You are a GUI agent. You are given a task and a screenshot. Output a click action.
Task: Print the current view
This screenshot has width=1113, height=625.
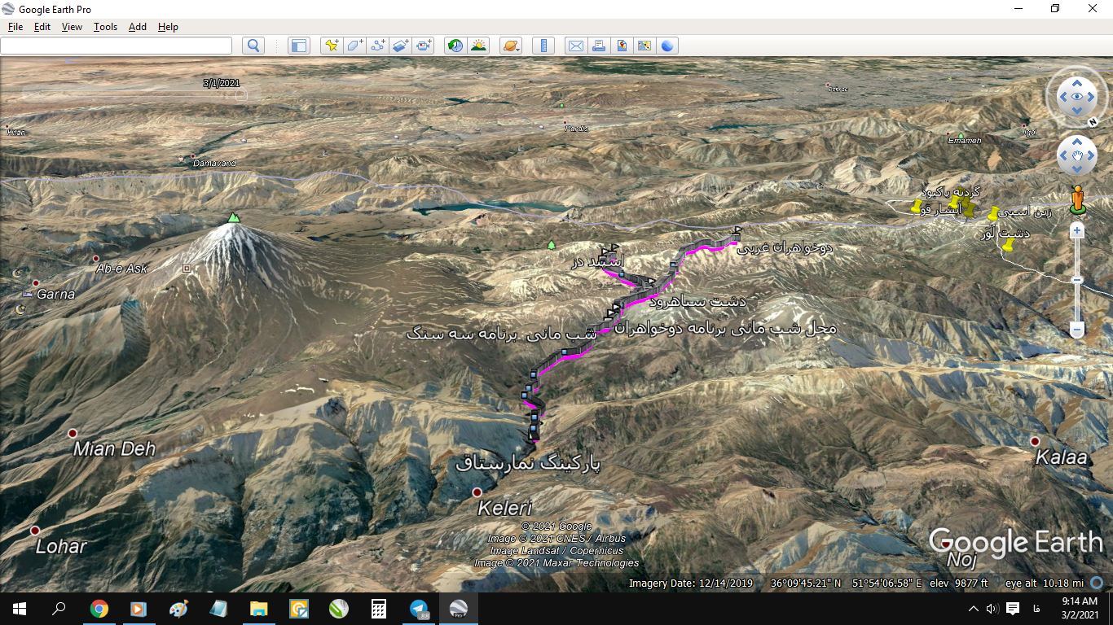pyautogui.click(x=599, y=46)
